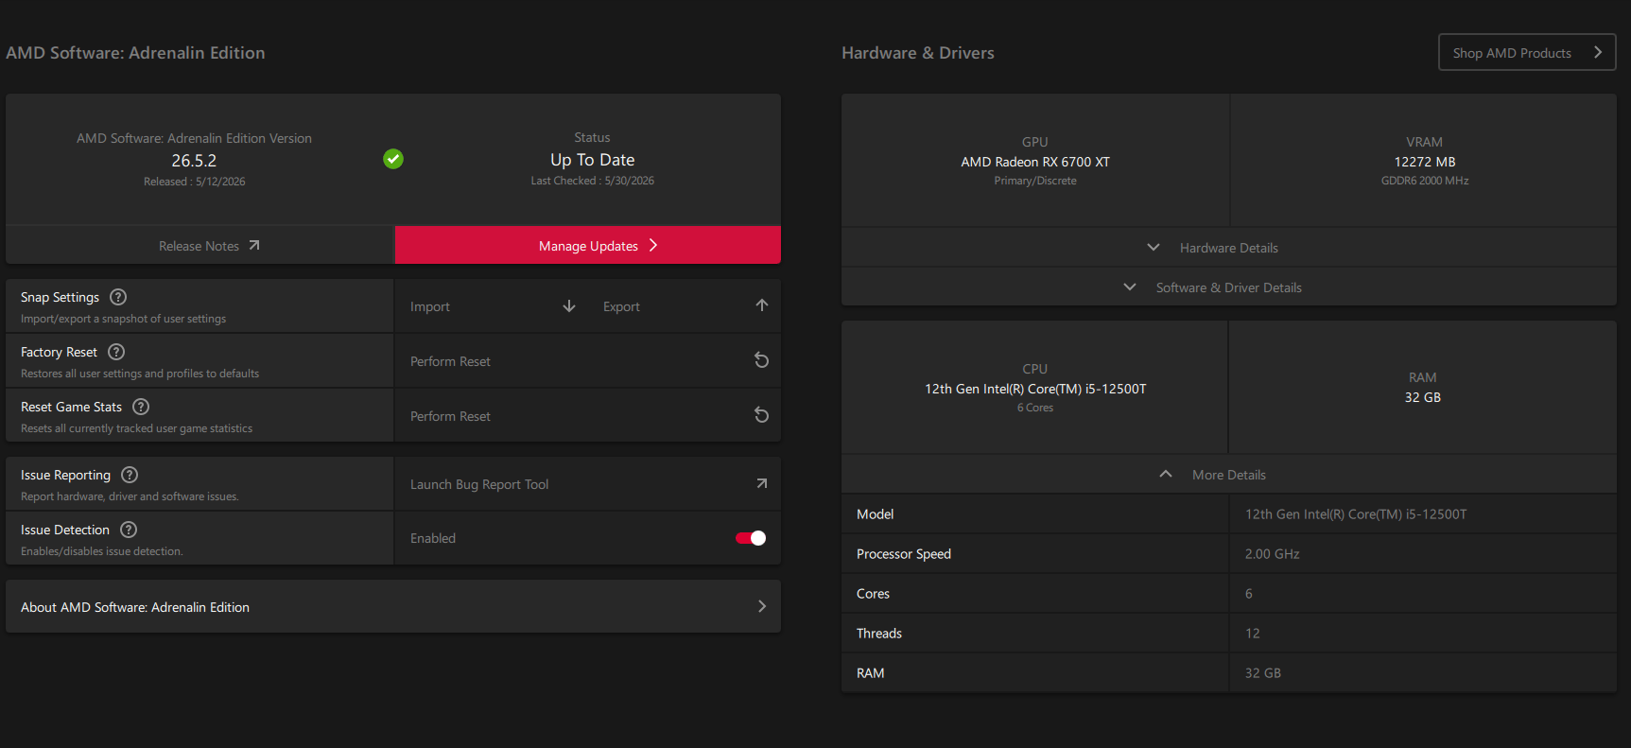The image size is (1631, 748).
Task: Click the More Details chevron up arrow
Action: (x=1166, y=475)
